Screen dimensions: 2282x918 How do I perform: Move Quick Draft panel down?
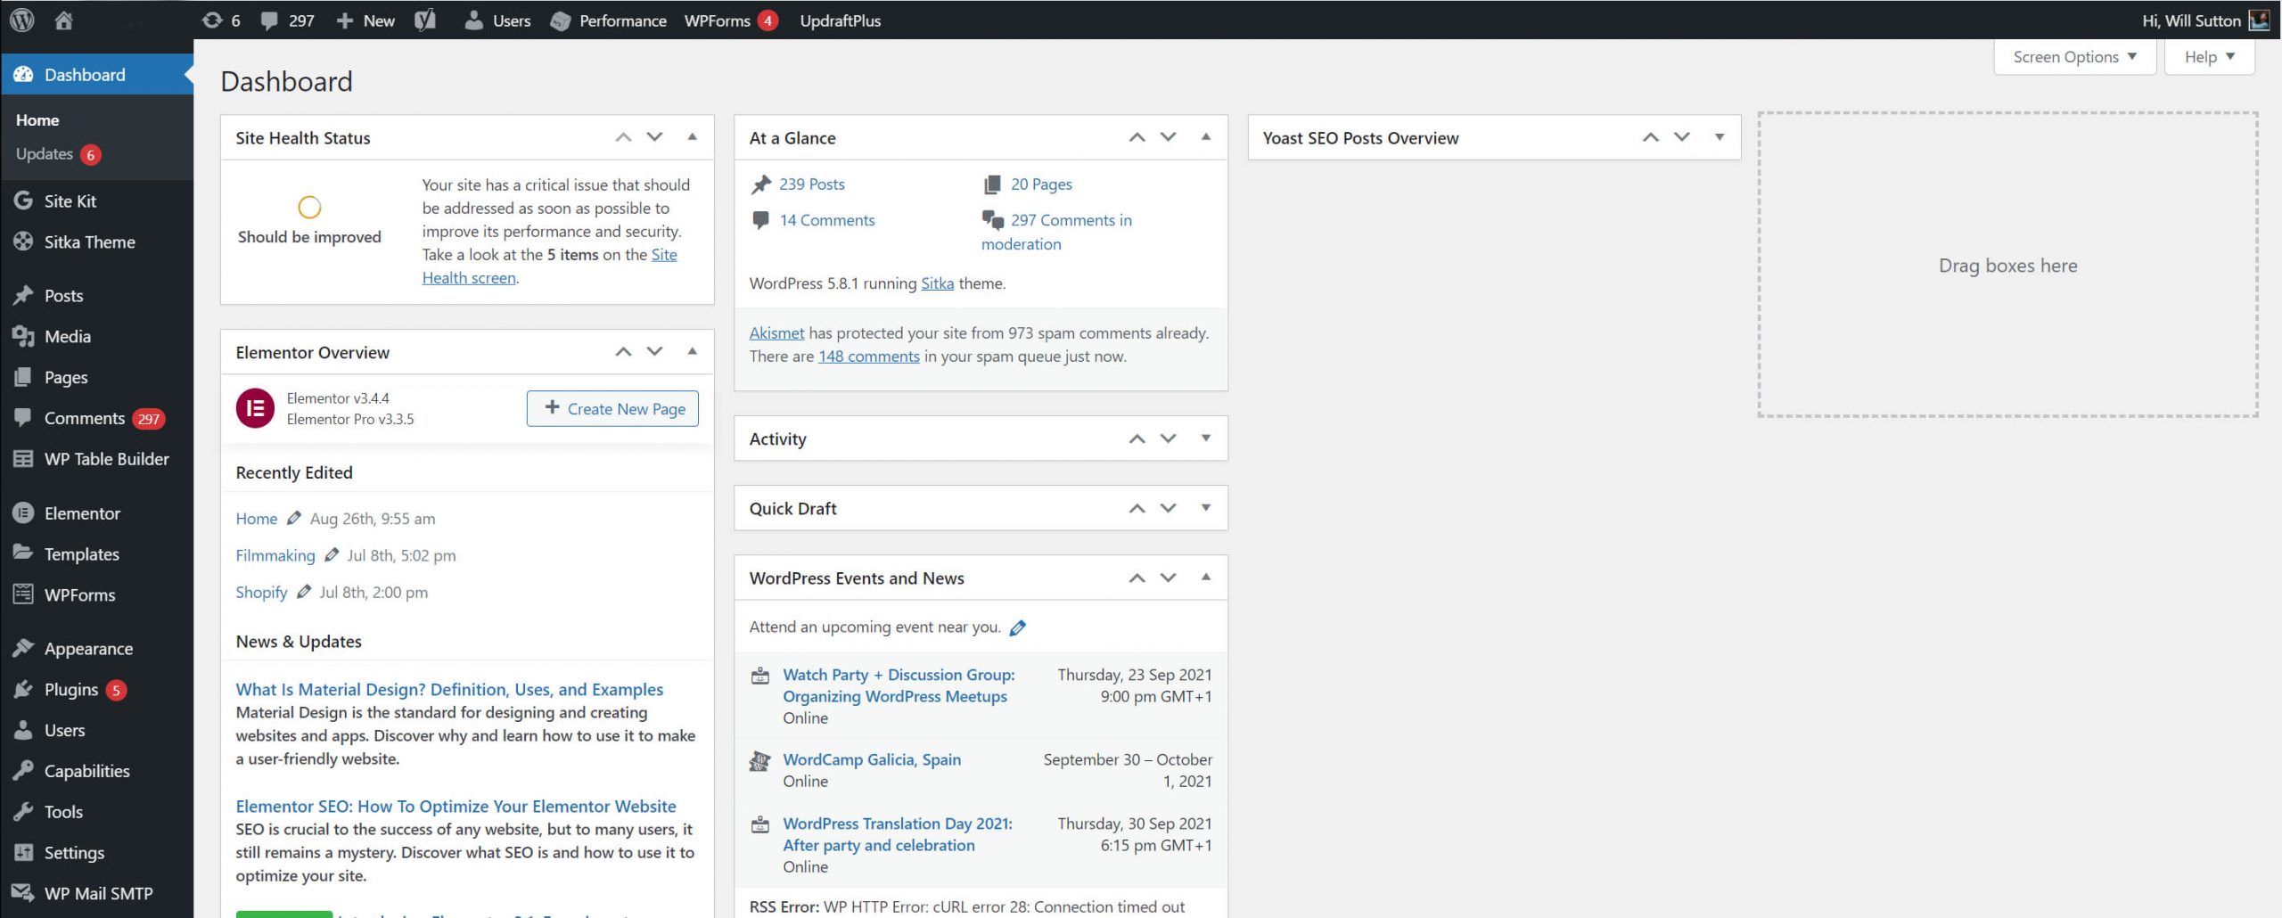[1169, 507]
